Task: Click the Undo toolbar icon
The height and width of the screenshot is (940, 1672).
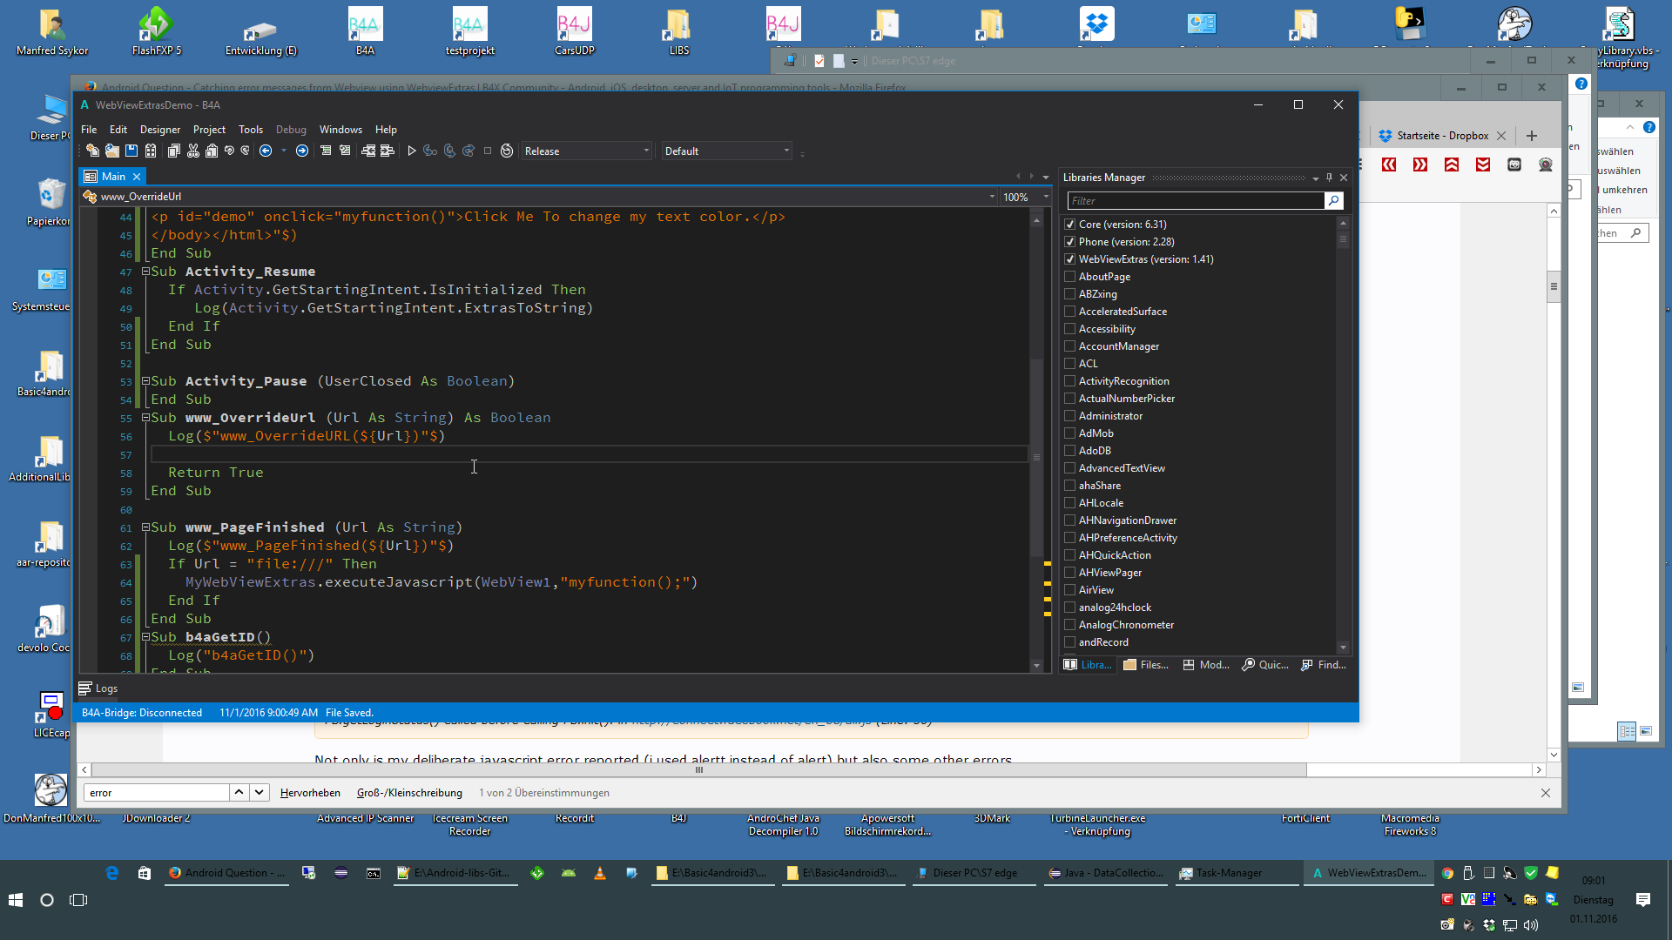Action: (229, 151)
